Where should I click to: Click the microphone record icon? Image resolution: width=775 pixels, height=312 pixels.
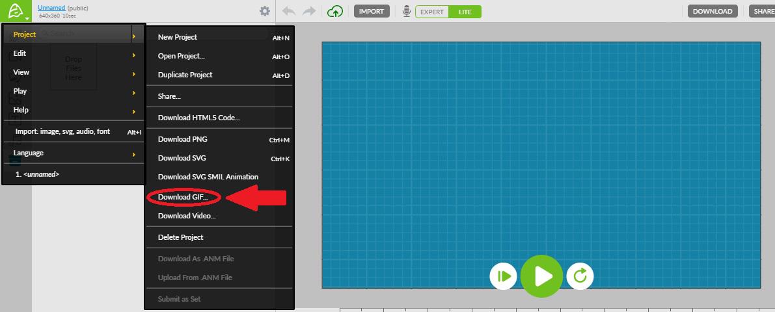[x=406, y=11]
